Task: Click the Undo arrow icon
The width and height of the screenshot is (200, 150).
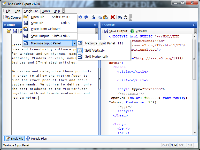Action: (x=80, y=17)
